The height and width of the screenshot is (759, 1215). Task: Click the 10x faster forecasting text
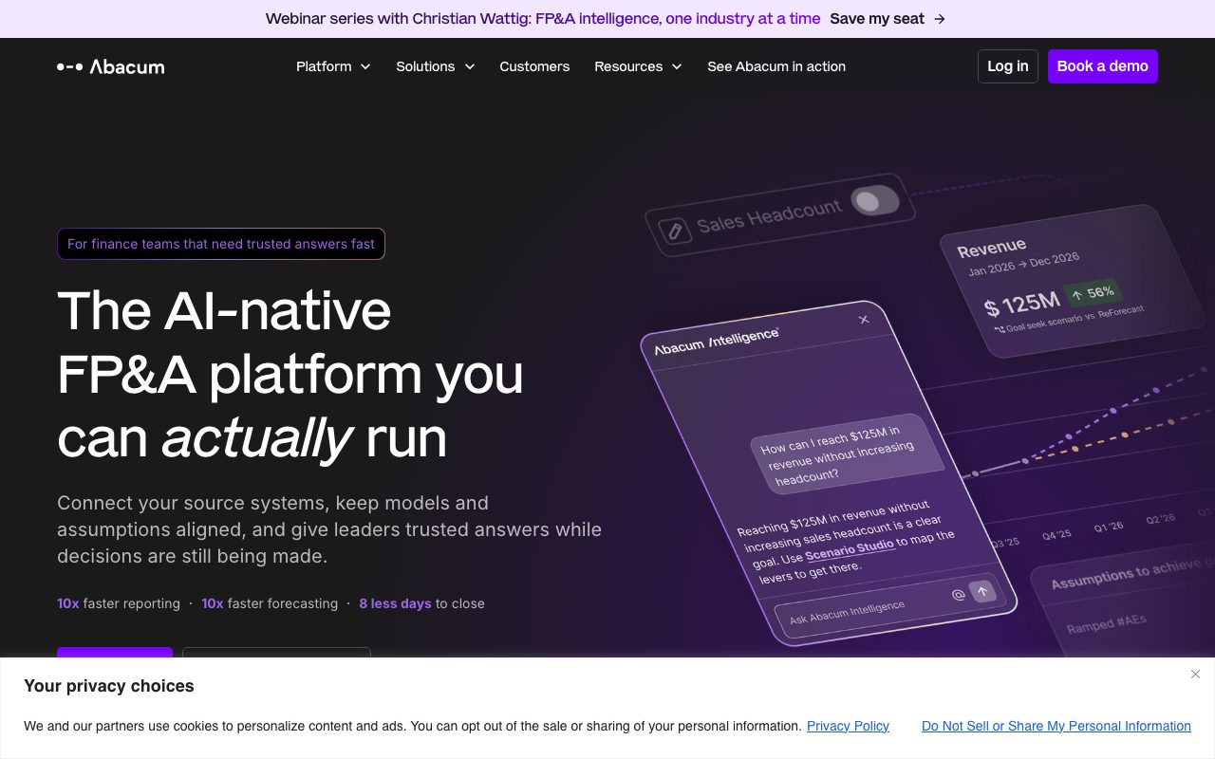270,603
